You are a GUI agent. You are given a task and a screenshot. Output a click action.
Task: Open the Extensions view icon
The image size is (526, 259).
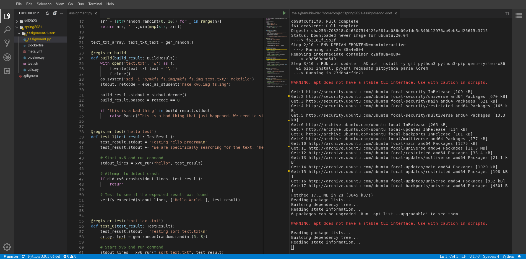(x=7, y=71)
